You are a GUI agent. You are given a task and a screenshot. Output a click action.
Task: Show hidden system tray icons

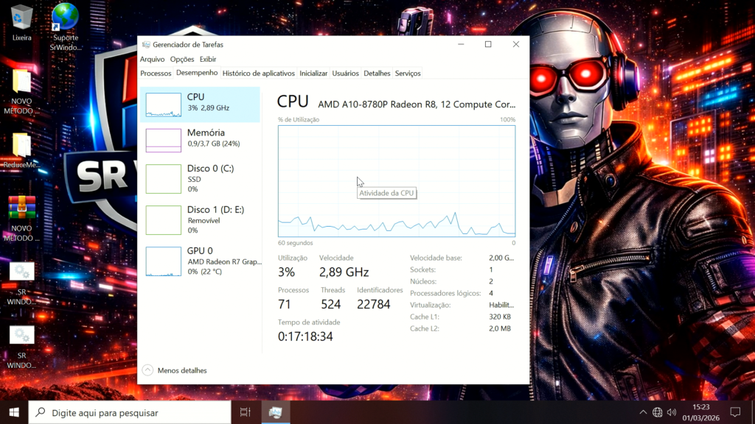(x=643, y=412)
